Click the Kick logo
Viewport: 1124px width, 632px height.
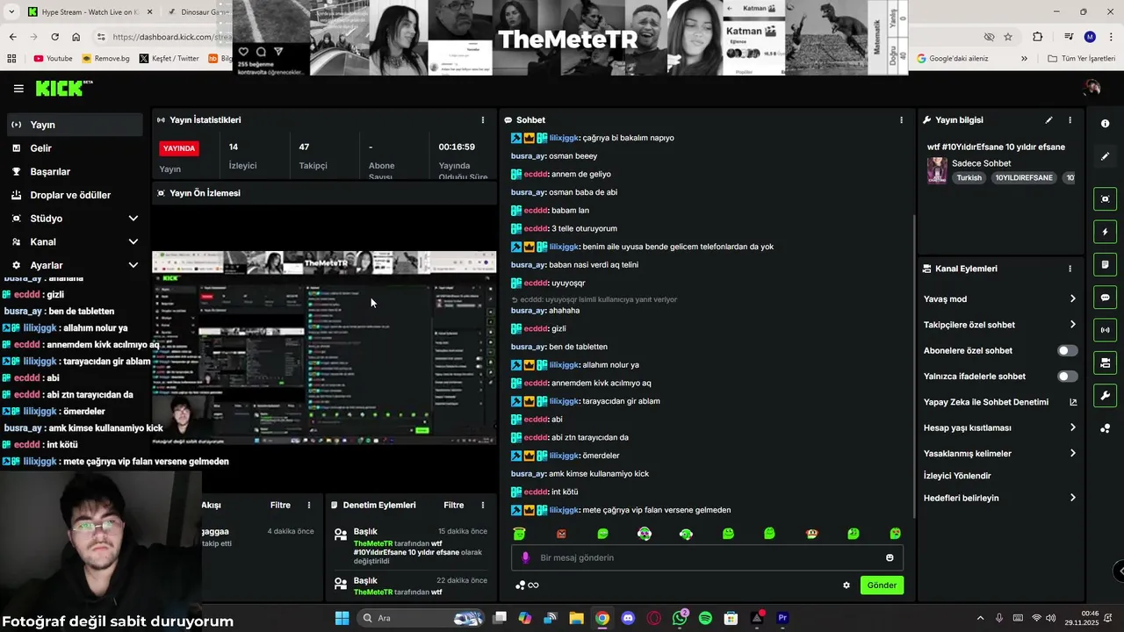(x=63, y=88)
